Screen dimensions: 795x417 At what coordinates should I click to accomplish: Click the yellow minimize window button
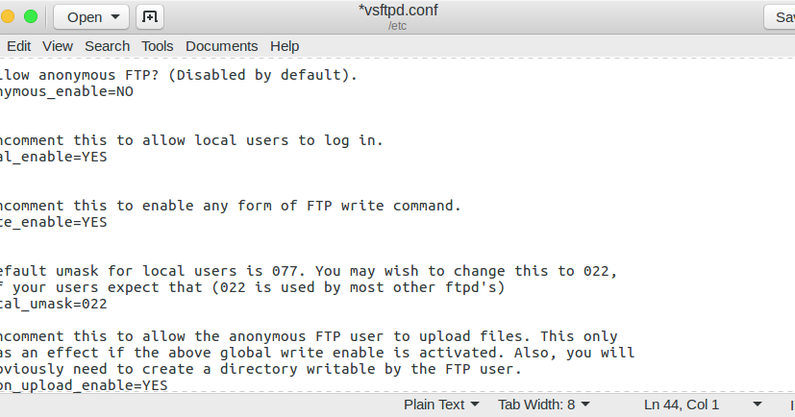8,16
